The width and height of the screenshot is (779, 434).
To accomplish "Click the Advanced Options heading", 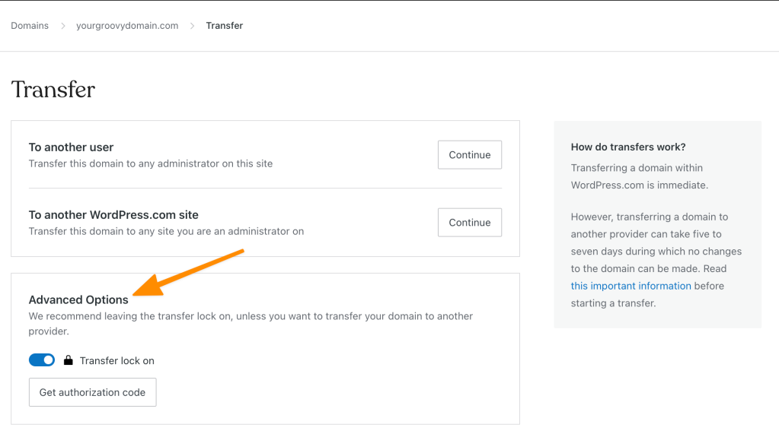I will point(78,299).
